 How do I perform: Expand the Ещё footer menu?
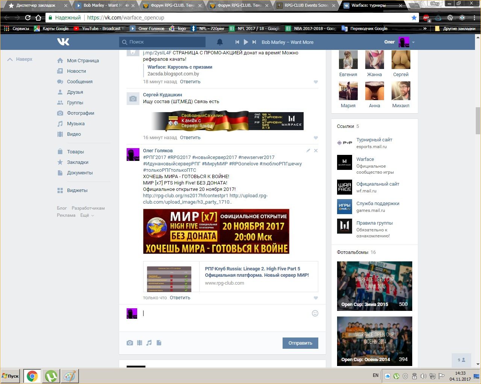(x=87, y=215)
